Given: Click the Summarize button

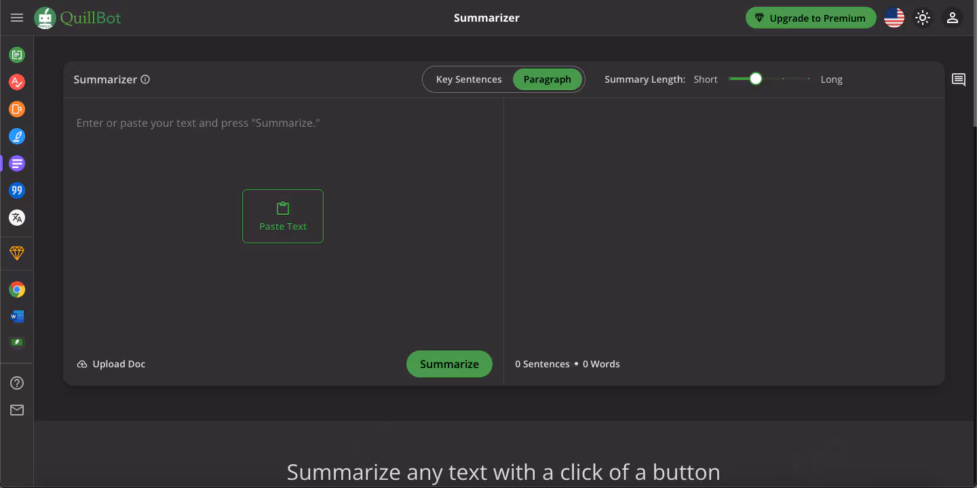Looking at the screenshot, I should [x=449, y=364].
